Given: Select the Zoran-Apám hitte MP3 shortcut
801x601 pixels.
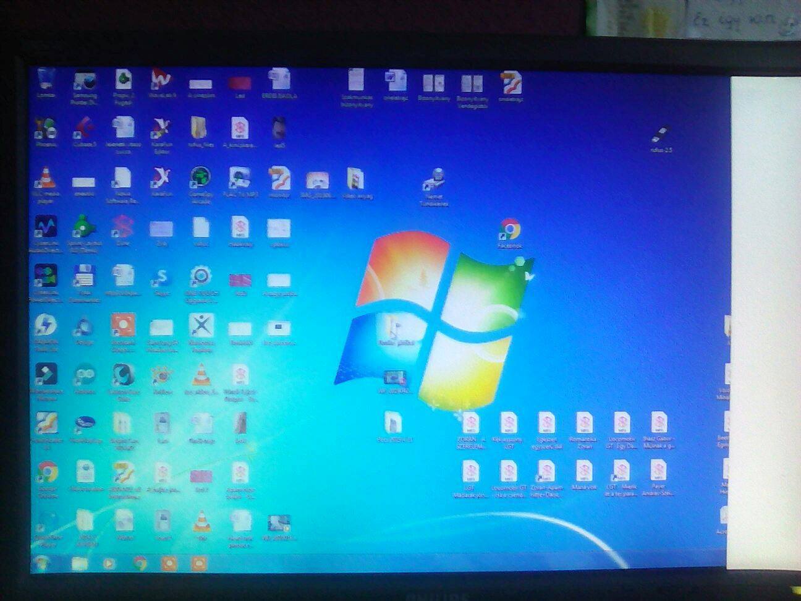Looking at the screenshot, I should click(x=546, y=479).
